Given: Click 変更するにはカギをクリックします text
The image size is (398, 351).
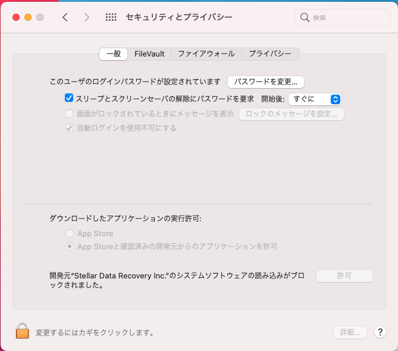Looking at the screenshot, I should pyautogui.click(x=95, y=333).
